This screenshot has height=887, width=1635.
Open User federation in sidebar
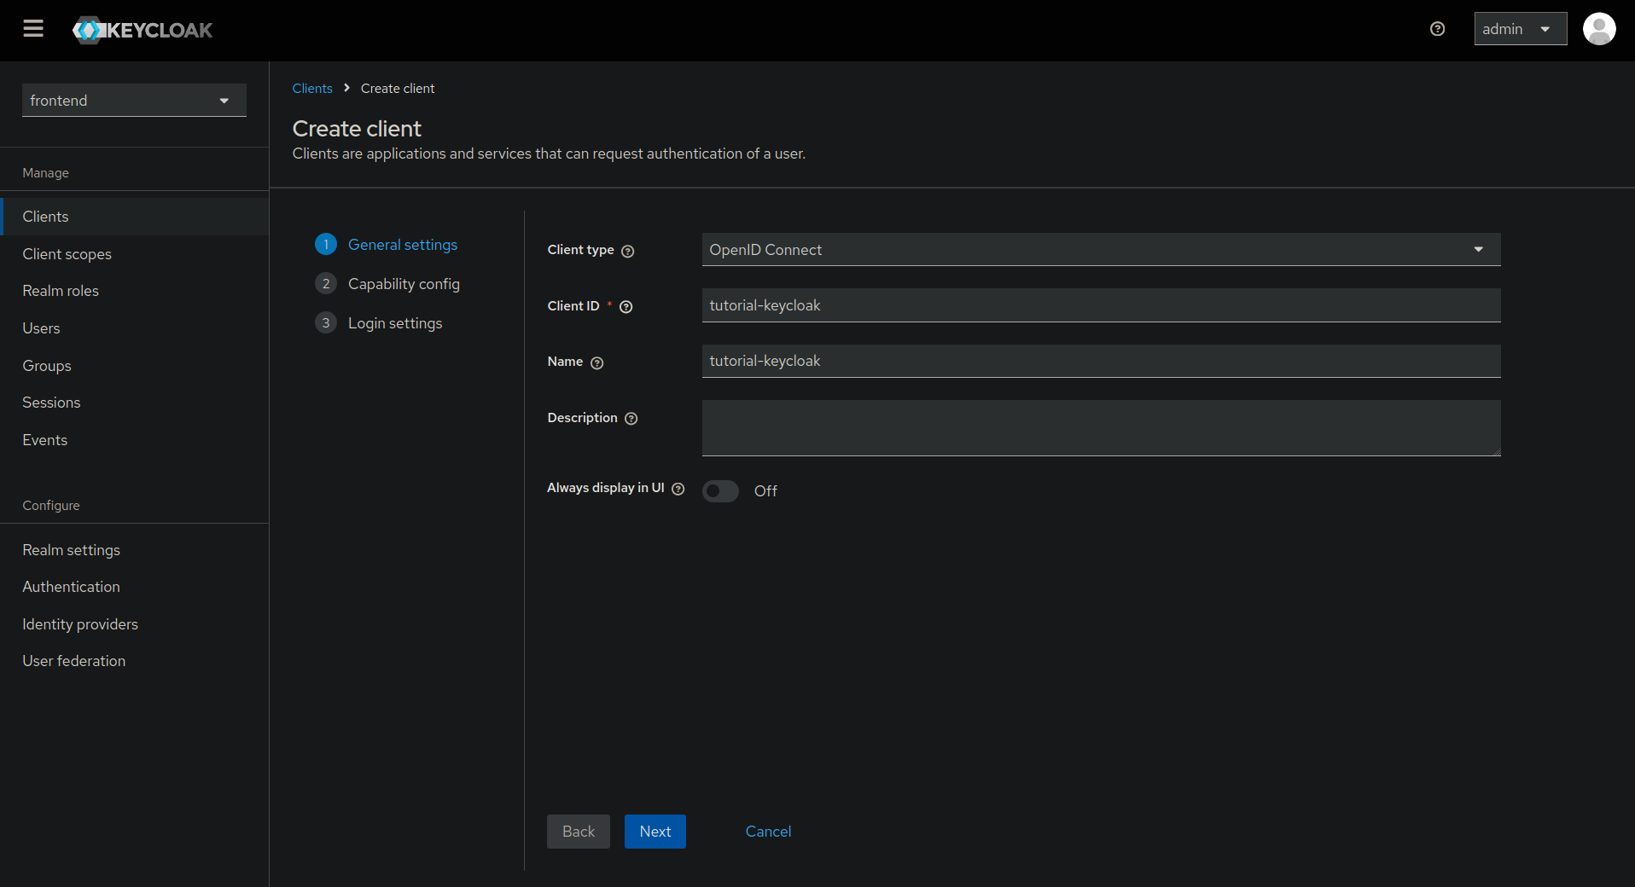[x=135, y=661]
